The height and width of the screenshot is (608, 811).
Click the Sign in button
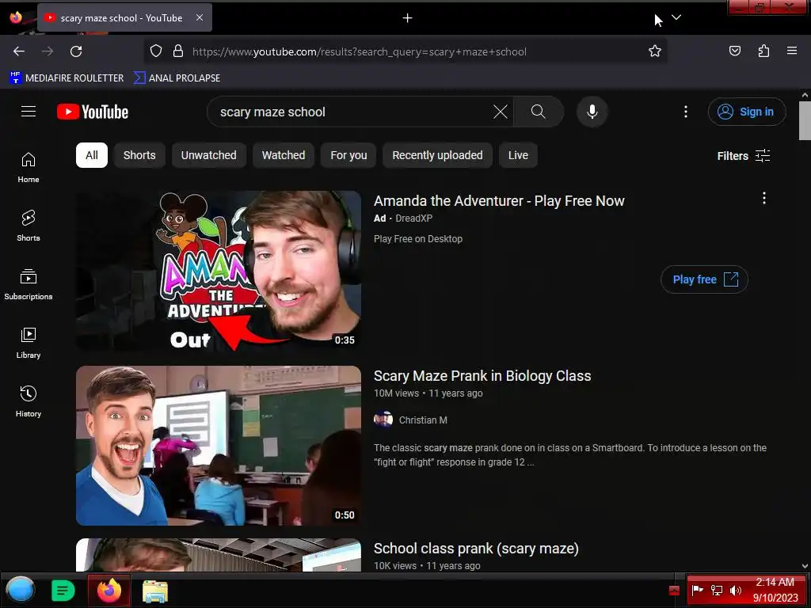point(747,112)
